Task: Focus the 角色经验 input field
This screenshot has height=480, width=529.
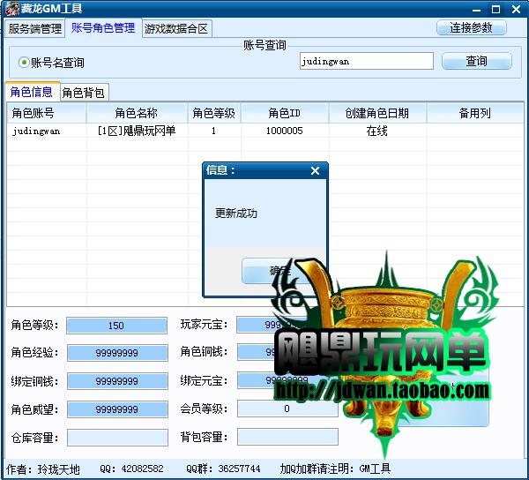Action: [x=116, y=353]
